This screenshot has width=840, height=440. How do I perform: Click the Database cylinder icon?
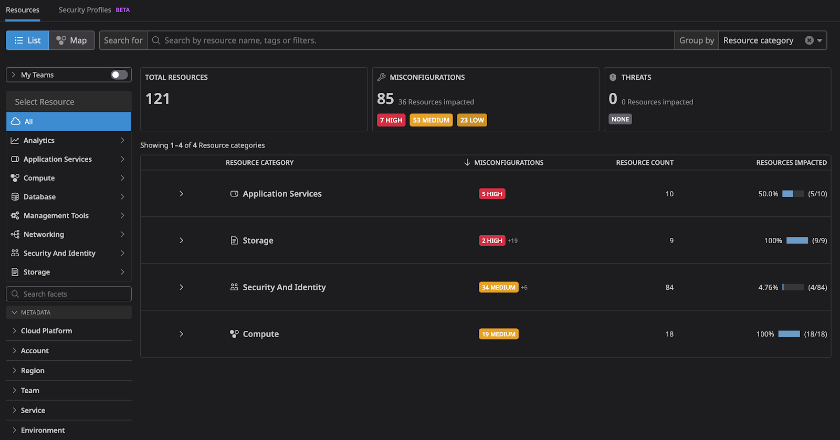15,197
